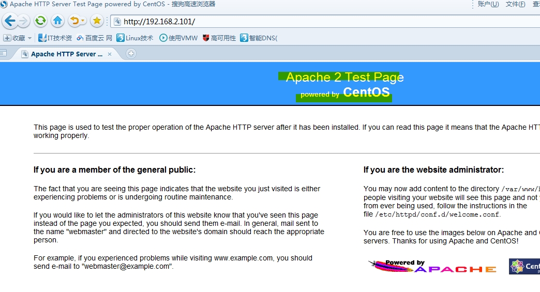
Task: Reload the page with the green refresh icon
Action: [x=40, y=21]
